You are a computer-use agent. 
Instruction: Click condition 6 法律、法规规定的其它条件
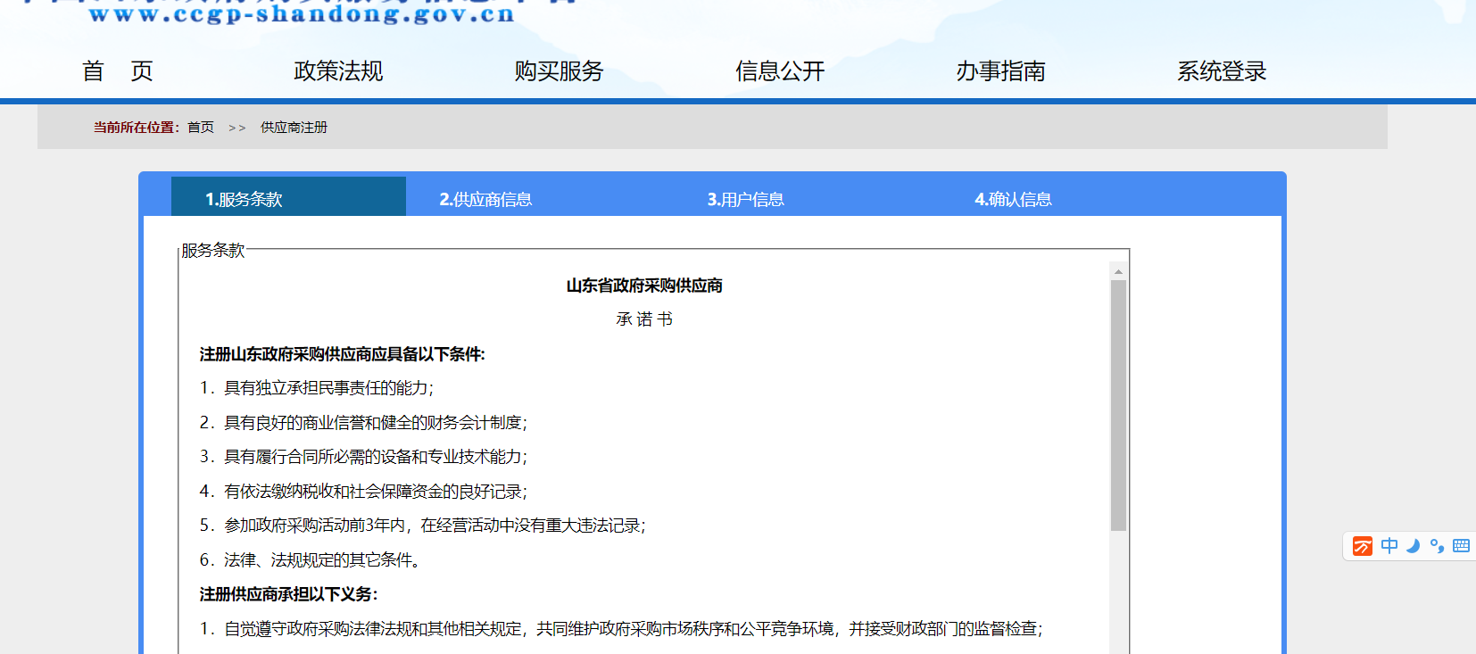point(310,560)
